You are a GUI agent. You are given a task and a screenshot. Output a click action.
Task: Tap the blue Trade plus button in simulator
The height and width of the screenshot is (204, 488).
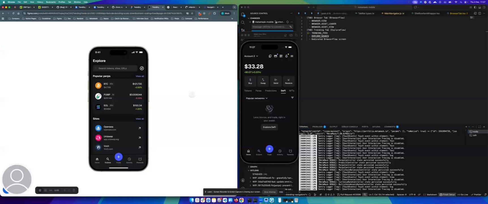click(269, 149)
